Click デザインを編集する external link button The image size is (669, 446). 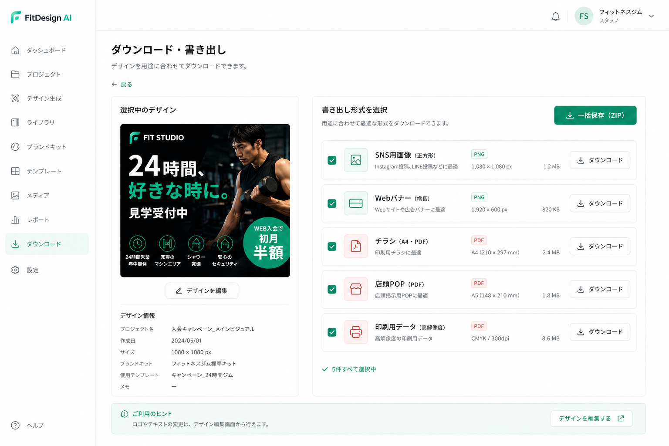[591, 419]
